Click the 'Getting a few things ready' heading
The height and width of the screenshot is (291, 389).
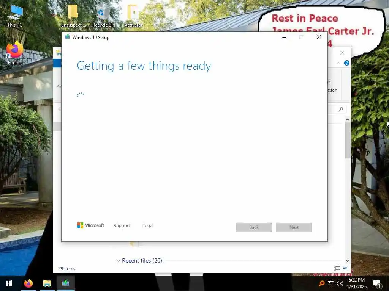[x=144, y=66]
